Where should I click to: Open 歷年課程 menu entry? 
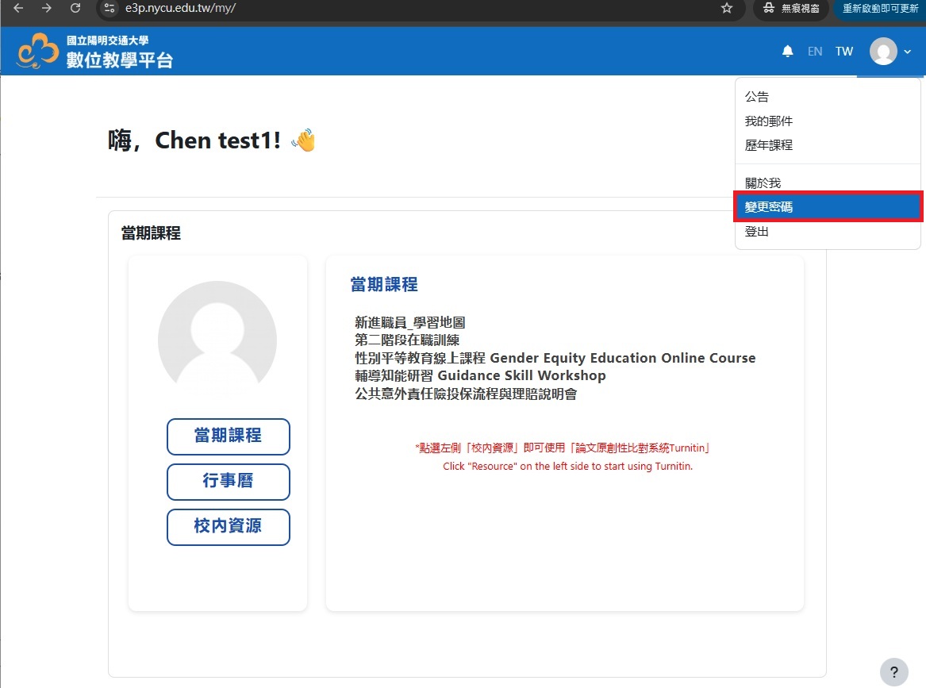[768, 145]
